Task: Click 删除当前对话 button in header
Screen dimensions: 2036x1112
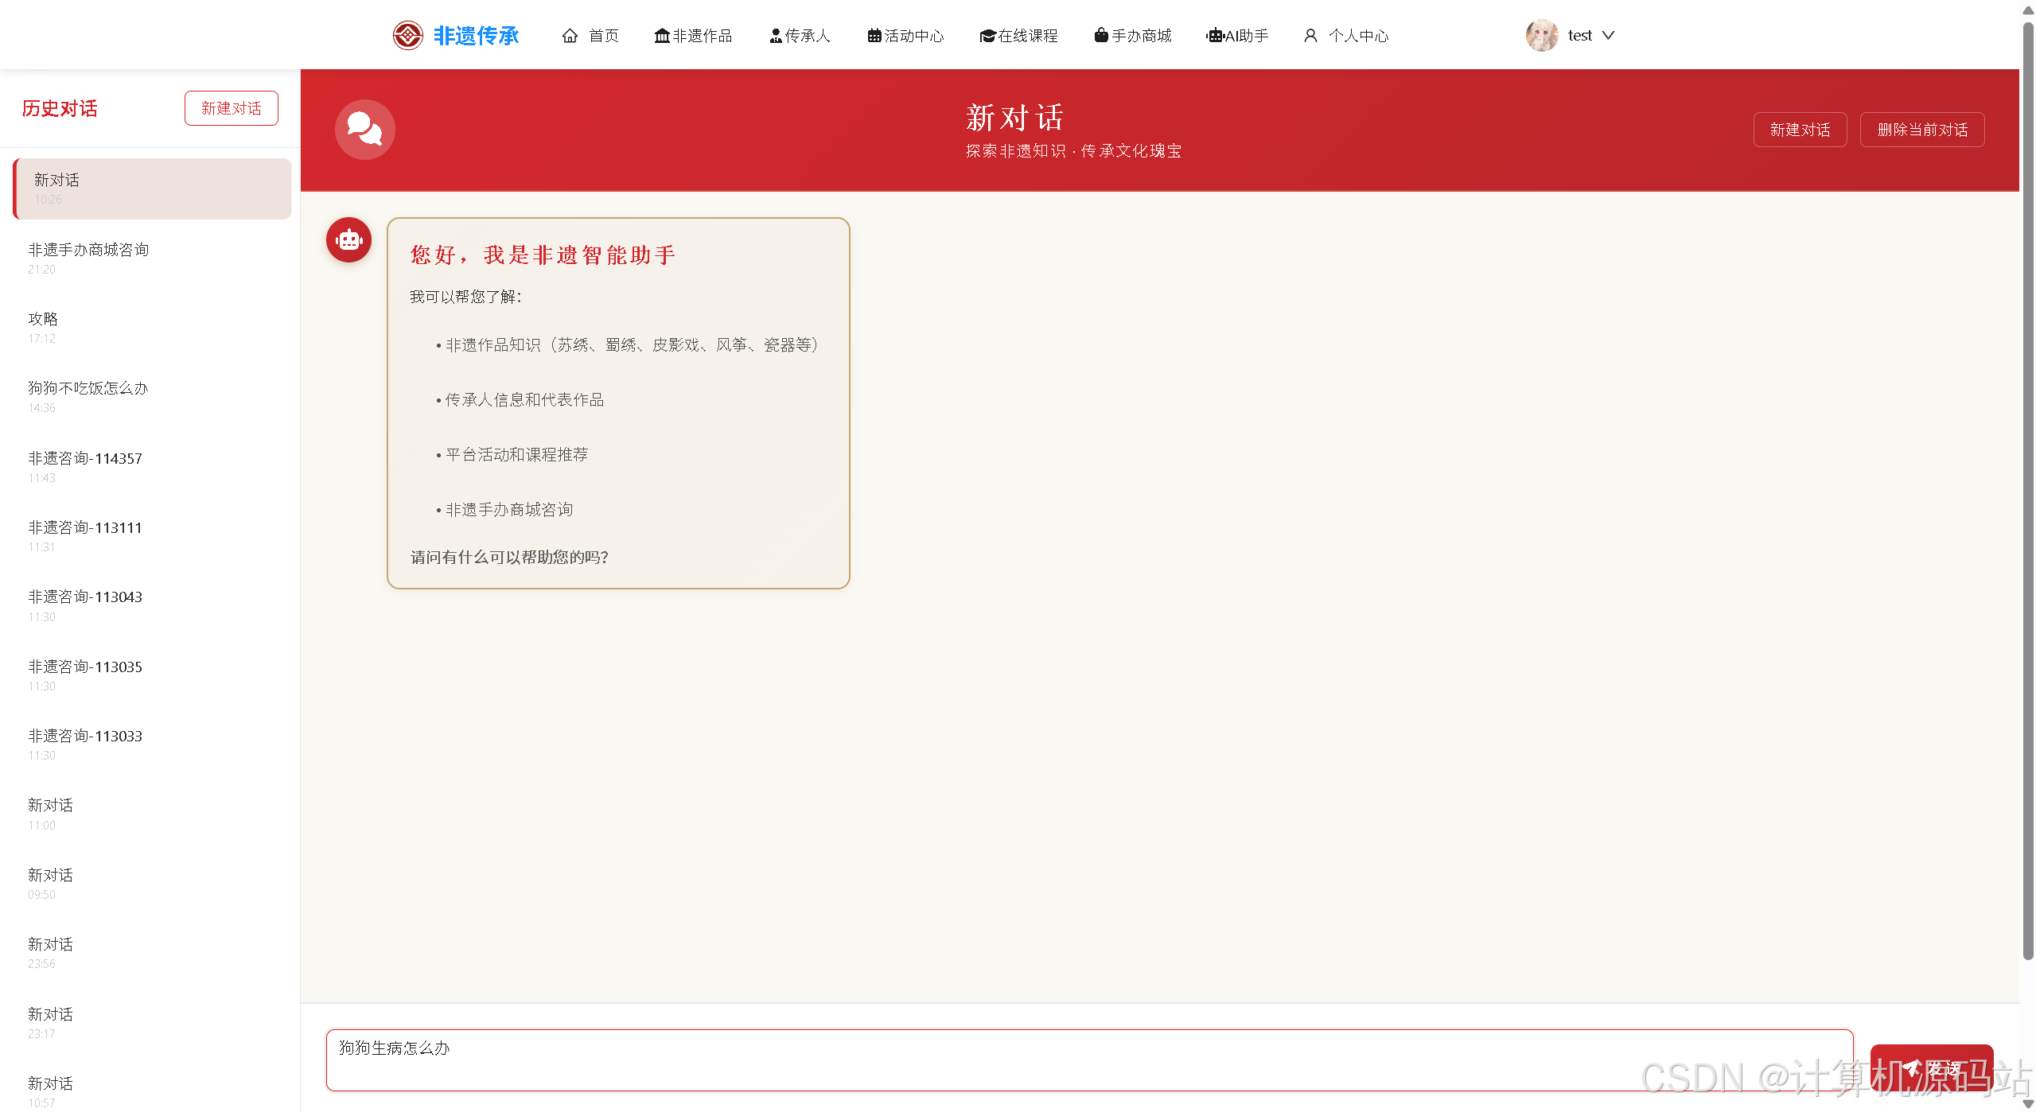Action: [1921, 130]
